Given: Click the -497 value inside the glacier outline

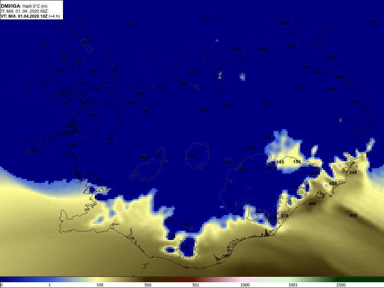Looking at the screenshot, I should (x=192, y=155).
